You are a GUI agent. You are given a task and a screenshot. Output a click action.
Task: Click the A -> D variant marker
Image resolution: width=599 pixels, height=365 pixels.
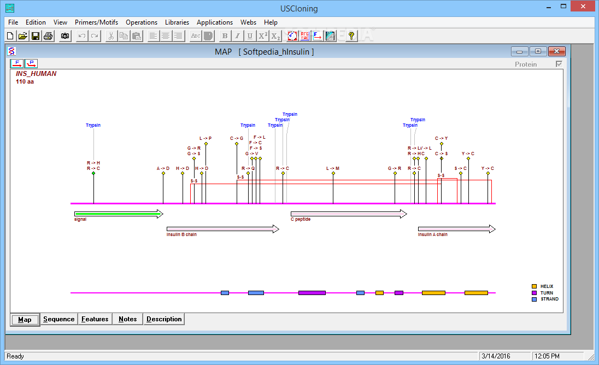[x=163, y=173]
